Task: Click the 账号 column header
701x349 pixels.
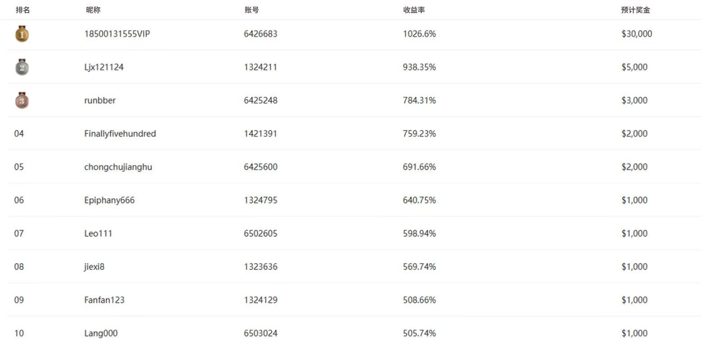Action: [252, 10]
